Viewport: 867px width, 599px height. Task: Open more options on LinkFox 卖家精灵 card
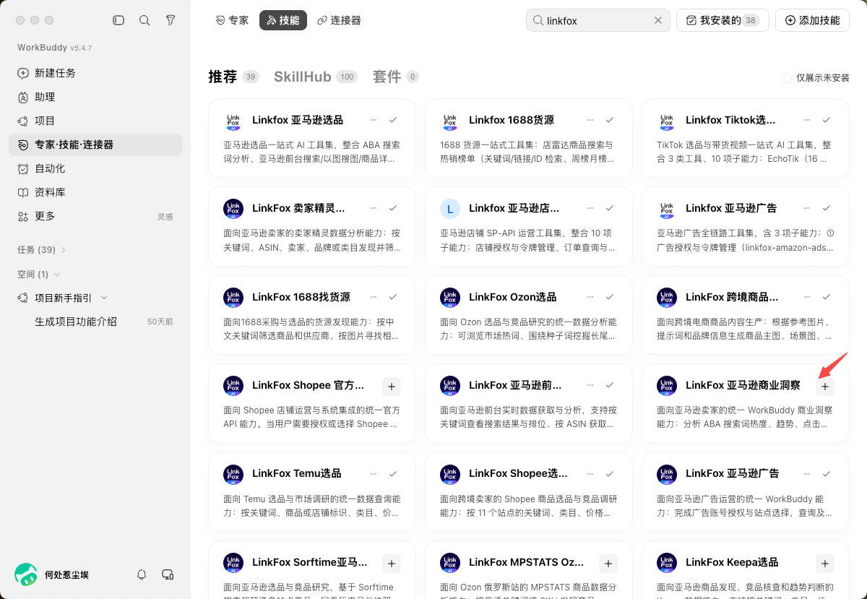click(x=374, y=208)
